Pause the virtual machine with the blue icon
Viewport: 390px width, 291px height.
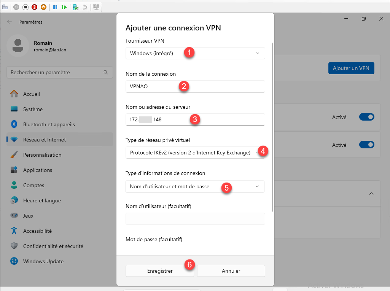(55, 7)
